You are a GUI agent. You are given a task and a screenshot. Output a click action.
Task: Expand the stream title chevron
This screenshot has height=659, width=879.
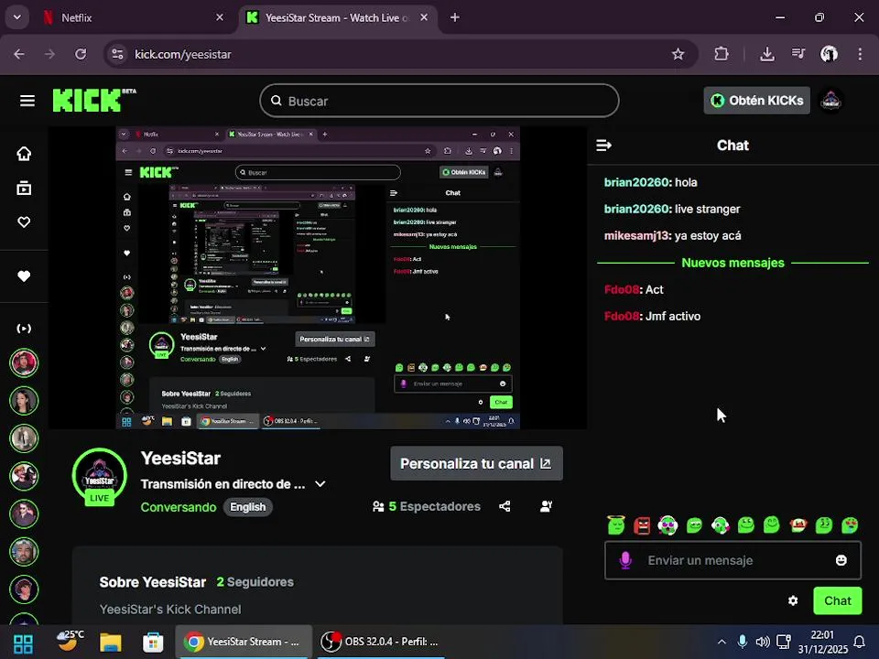pos(320,484)
